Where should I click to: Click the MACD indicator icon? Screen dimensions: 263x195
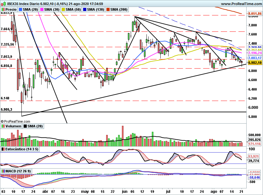3,171
